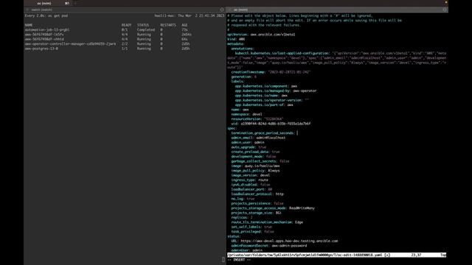Click the image quay.io line
Screen dimensions: 472x265
pos(255,166)
